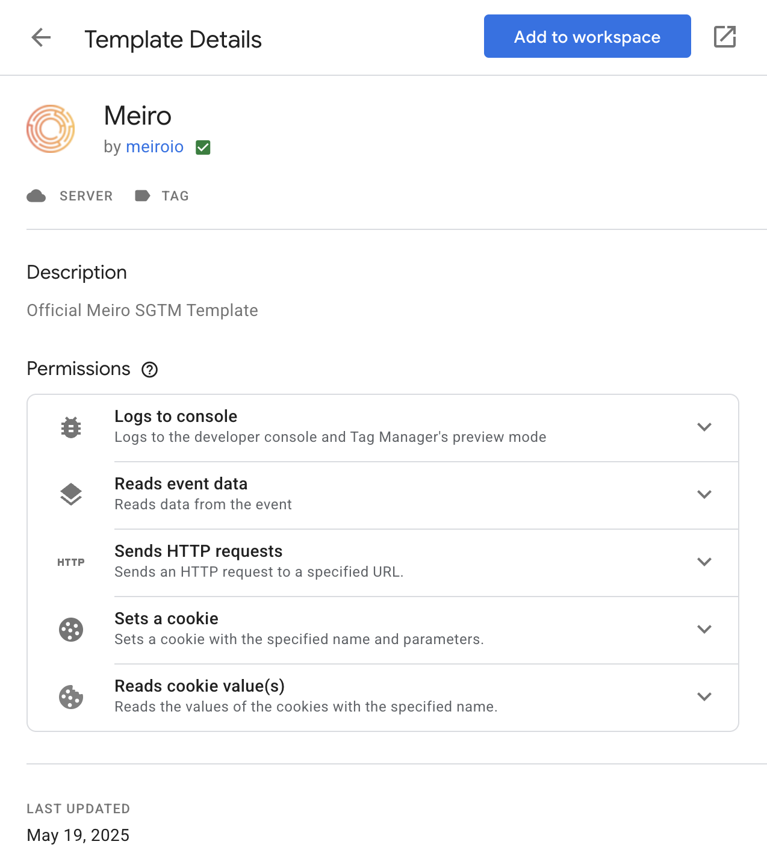
Task: Click the layers icon for Reads event data
Action: 71,495
